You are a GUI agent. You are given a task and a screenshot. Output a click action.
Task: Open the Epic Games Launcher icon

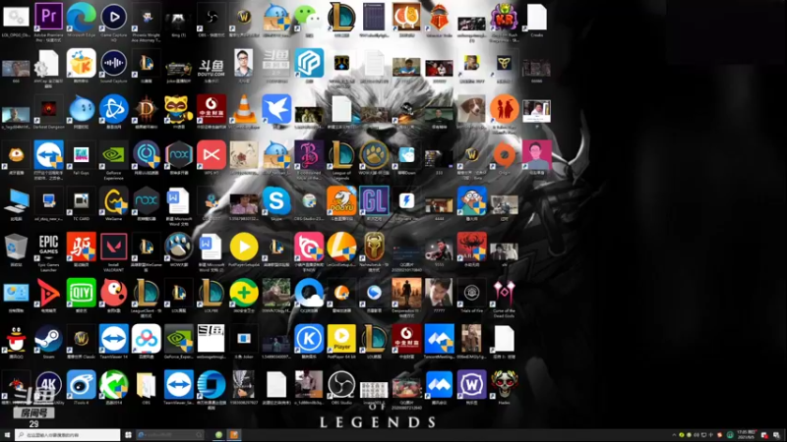coord(48,247)
